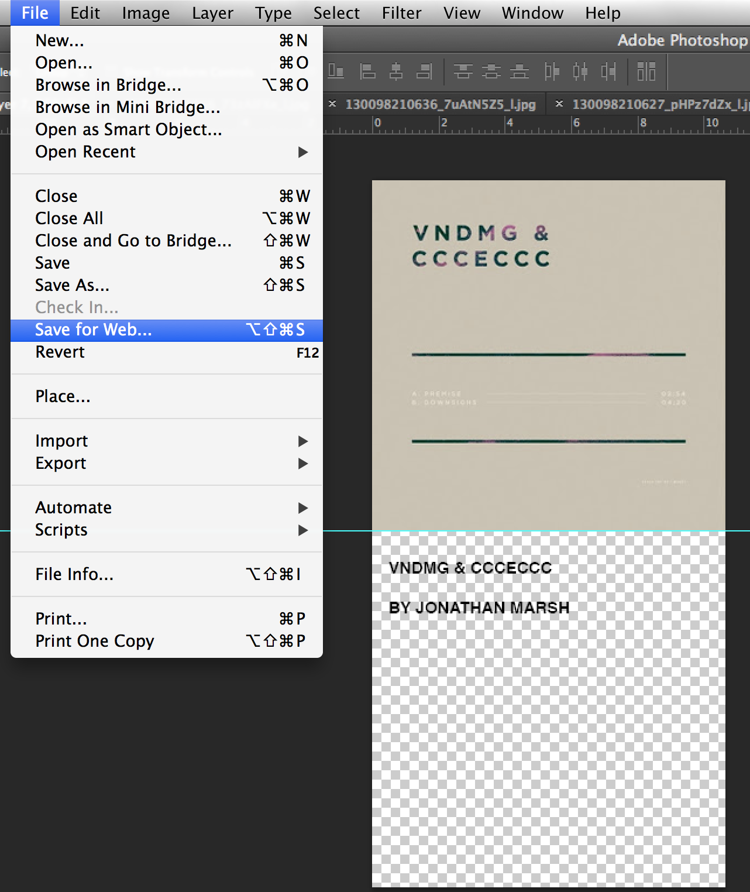The height and width of the screenshot is (892, 750).
Task: Select the align vertical centers icon
Action: pyautogui.click(x=491, y=71)
